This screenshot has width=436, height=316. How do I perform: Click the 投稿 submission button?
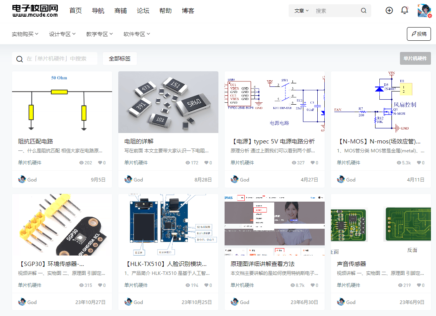[x=419, y=34]
